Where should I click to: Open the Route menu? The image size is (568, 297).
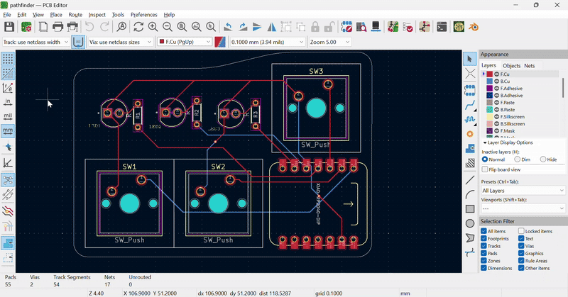coord(75,14)
